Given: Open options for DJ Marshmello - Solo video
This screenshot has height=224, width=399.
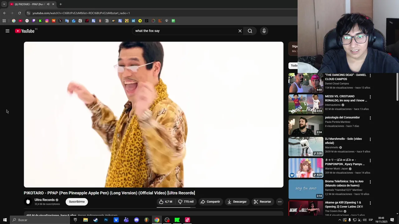Looking at the screenshot, I should (x=370, y=139).
